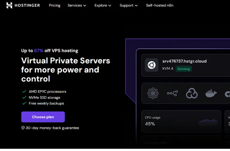
Task: Click the Choose plan button
Action: coord(43,117)
